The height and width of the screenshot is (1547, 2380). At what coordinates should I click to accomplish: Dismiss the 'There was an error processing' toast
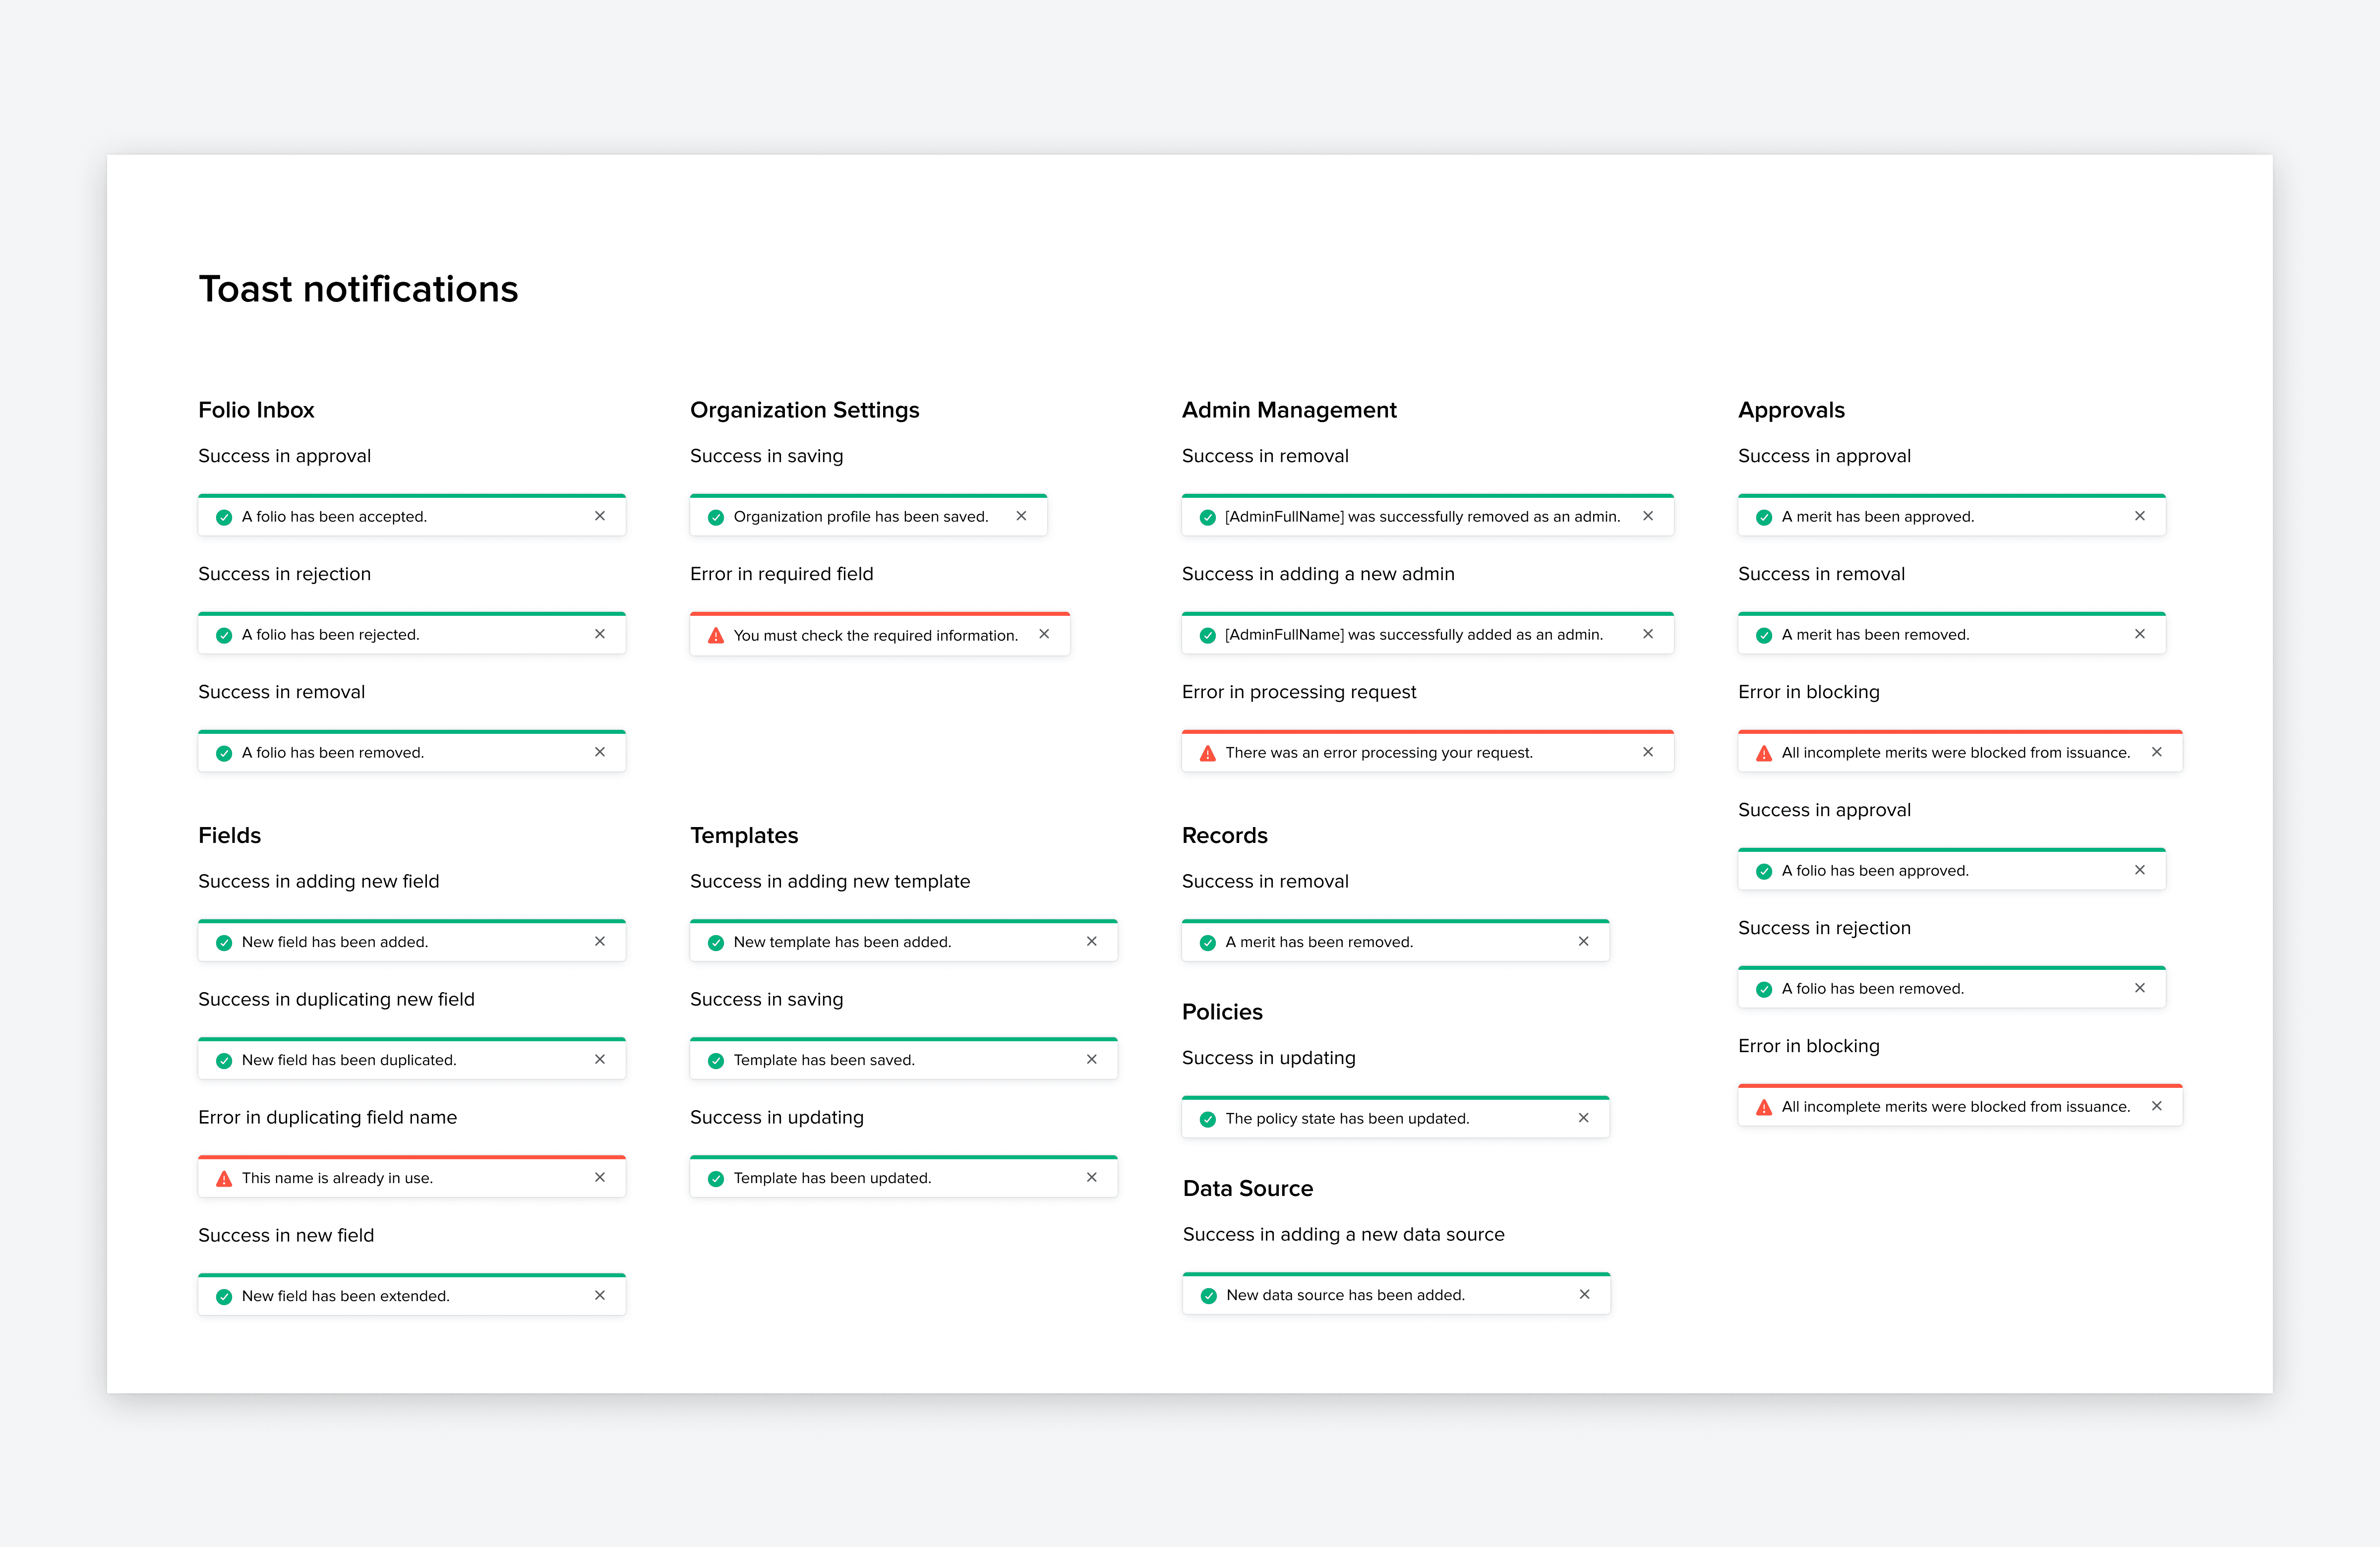[1648, 752]
